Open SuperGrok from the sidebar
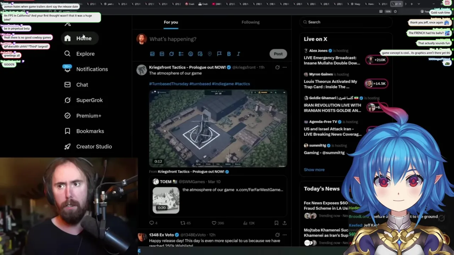Image resolution: width=454 pixels, height=255 pixels. [84, 100]
